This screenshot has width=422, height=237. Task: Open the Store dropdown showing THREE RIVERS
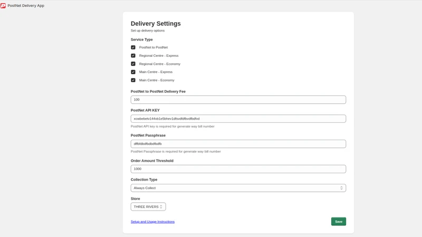[x=148, y=206]
